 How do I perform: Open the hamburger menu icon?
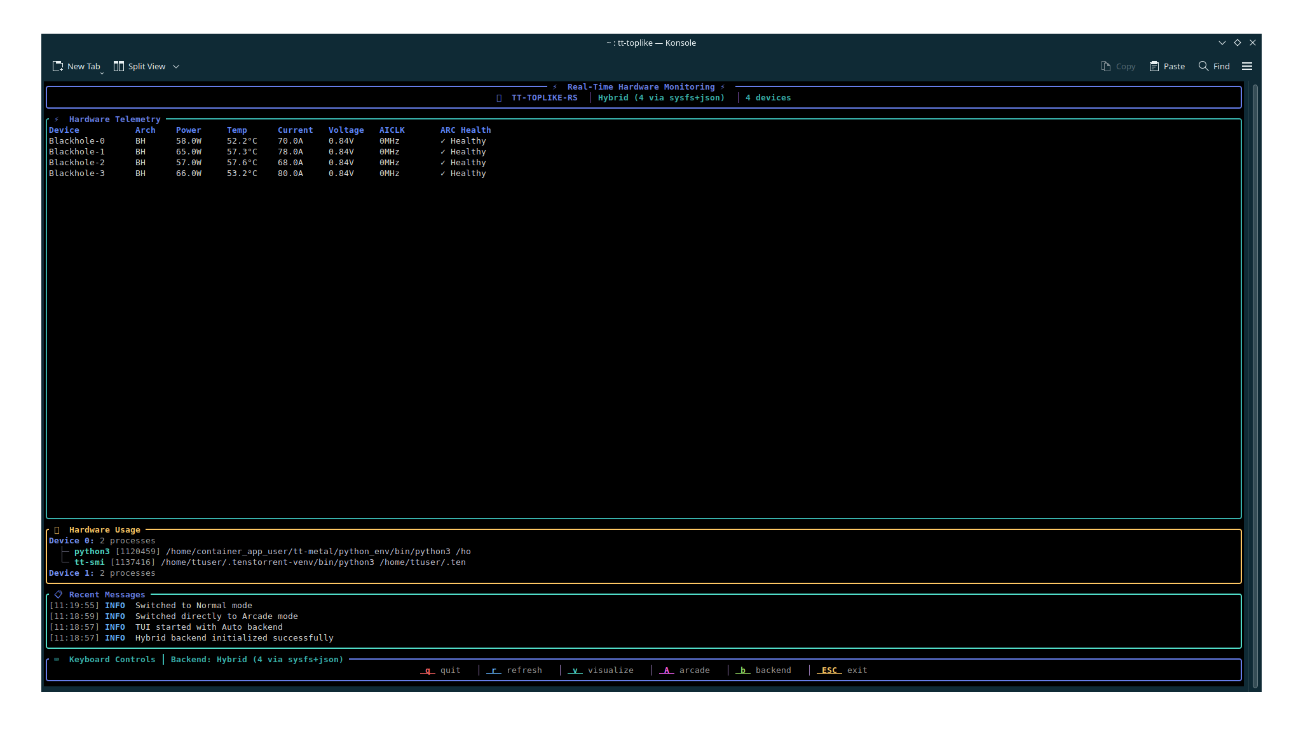pos(1247,66)
